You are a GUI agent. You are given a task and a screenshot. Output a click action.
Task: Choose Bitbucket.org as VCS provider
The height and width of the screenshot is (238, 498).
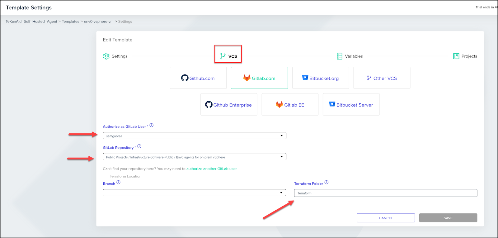321,78
